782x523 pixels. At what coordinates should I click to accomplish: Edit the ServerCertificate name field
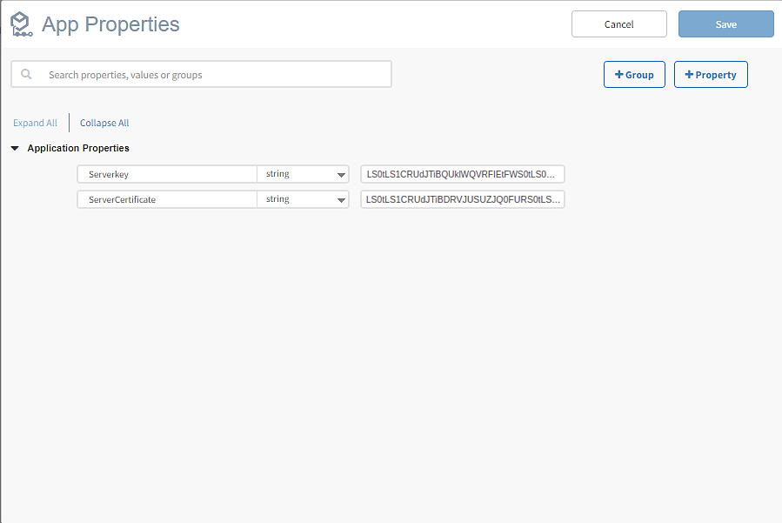coord(167,199)
